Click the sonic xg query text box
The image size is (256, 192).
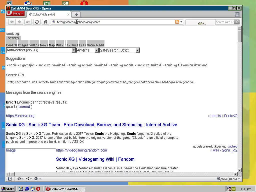[x=12, y=34]
